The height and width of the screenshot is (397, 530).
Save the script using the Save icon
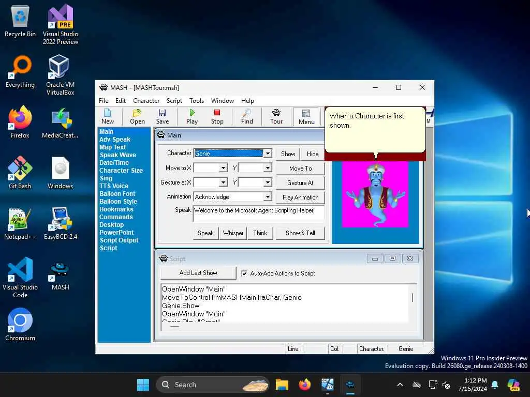click(162, 116)
